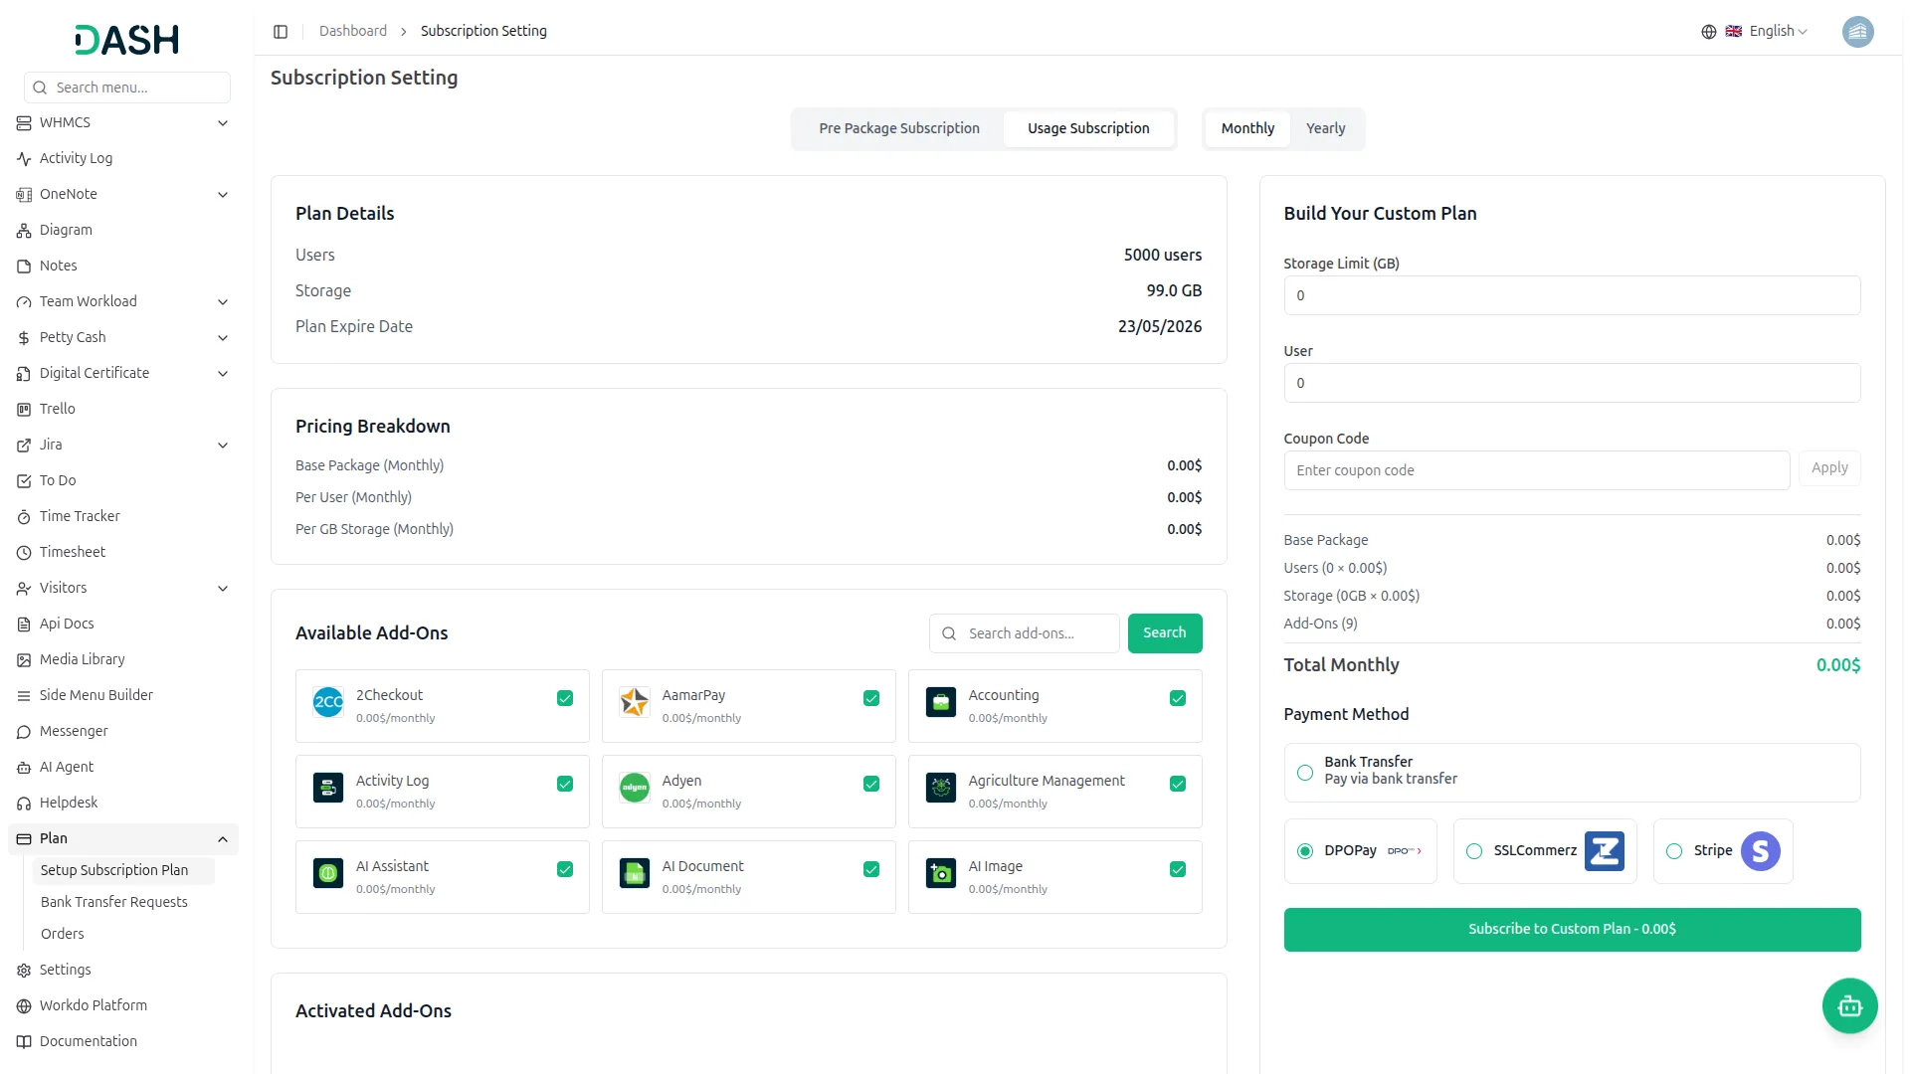Switch to Pre Package Subscription tab

[x=899, y=128]
